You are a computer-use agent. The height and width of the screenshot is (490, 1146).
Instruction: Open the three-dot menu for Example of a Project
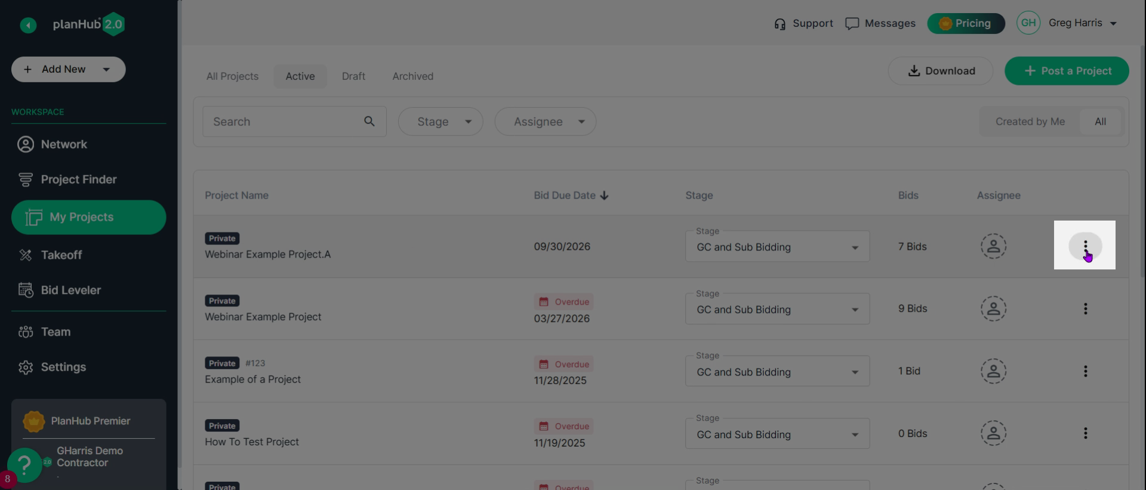1085,371
